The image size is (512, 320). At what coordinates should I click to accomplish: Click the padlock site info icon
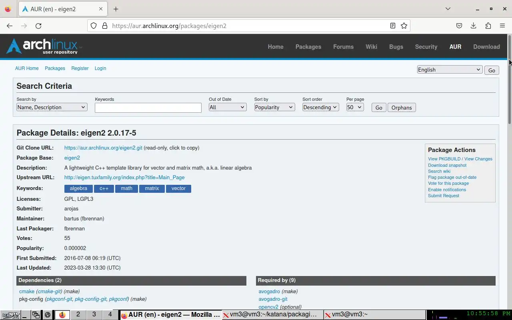point(105,26)
